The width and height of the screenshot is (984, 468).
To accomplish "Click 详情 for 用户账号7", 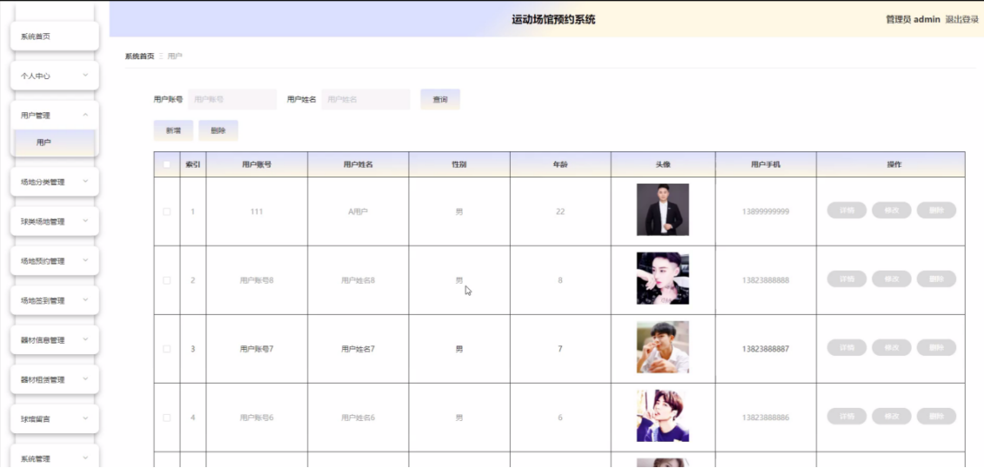I will (x=847, y=348).
